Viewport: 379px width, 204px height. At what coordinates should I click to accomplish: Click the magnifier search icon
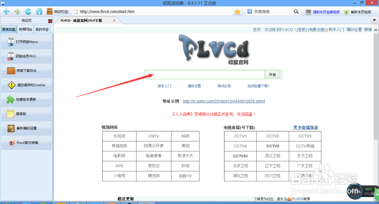[296, 12]
